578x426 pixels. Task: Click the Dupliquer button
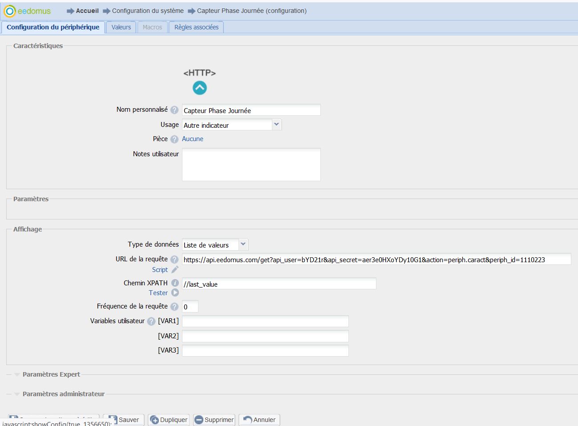(x=169, y=420)
